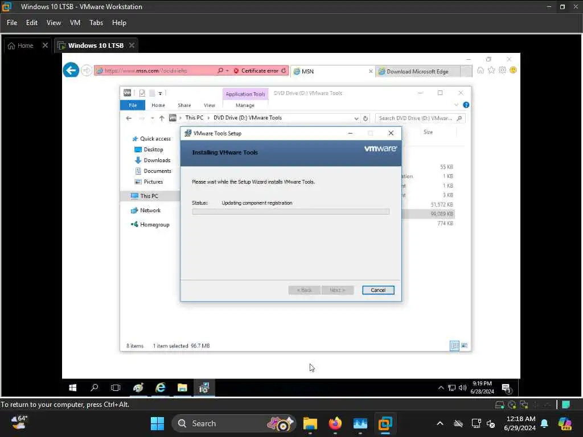
Task: Switch Explorer to the details view icon
Action: tap(454, 345)
